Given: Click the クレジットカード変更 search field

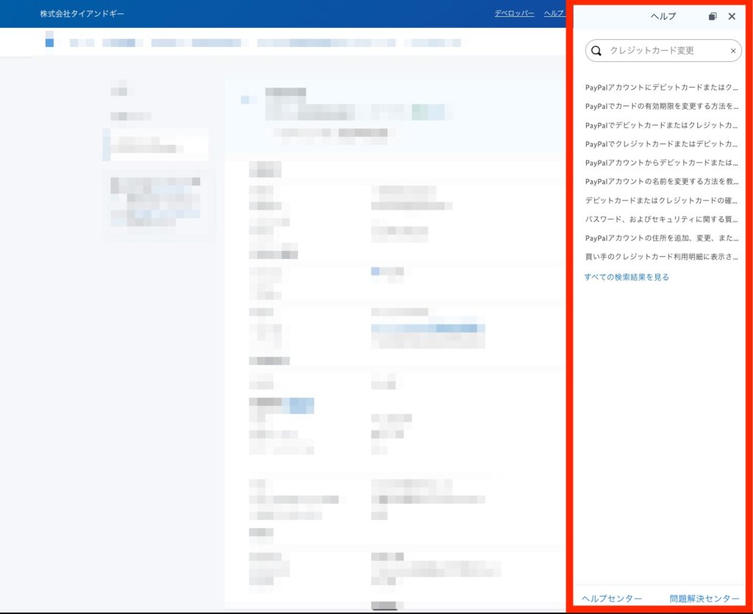Looking at the screenshot, I should click(x=663, y=51).
